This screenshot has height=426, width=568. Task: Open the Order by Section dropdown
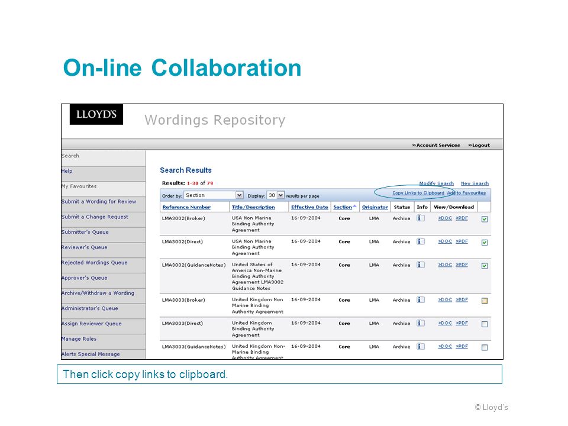coord(214,195)
